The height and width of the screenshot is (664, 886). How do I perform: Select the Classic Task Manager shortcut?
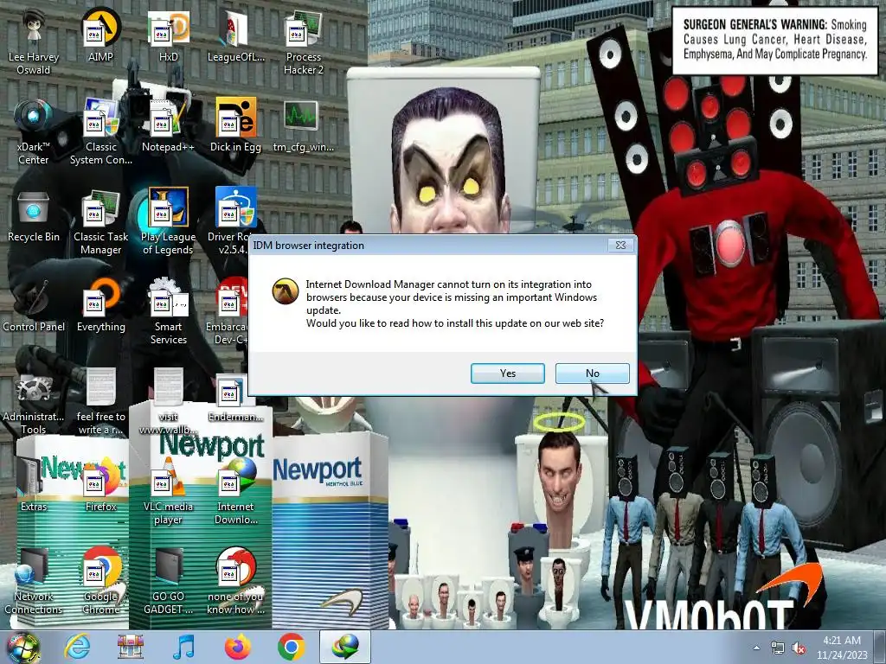(x=100, y=223)
